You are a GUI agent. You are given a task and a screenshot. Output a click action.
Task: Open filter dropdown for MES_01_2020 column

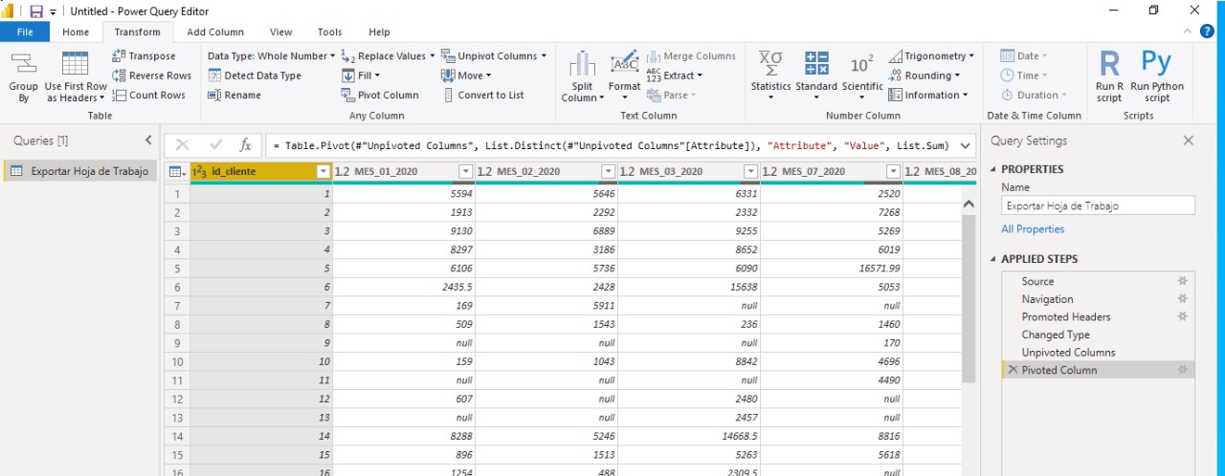(x=465, y=172)
